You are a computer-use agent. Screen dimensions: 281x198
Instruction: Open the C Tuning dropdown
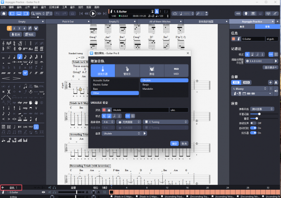pos(165,122)
